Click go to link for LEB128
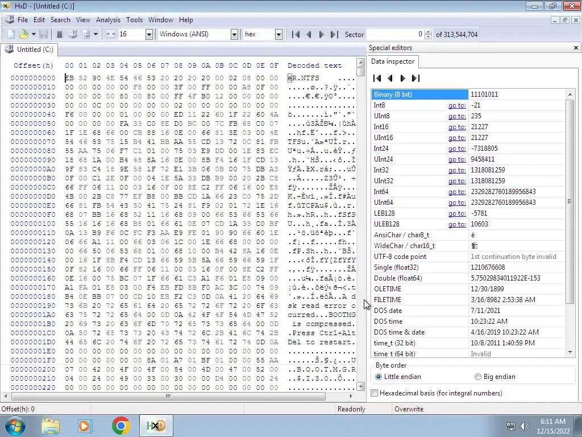Viewport: 582px width, 437px height. 457,213
